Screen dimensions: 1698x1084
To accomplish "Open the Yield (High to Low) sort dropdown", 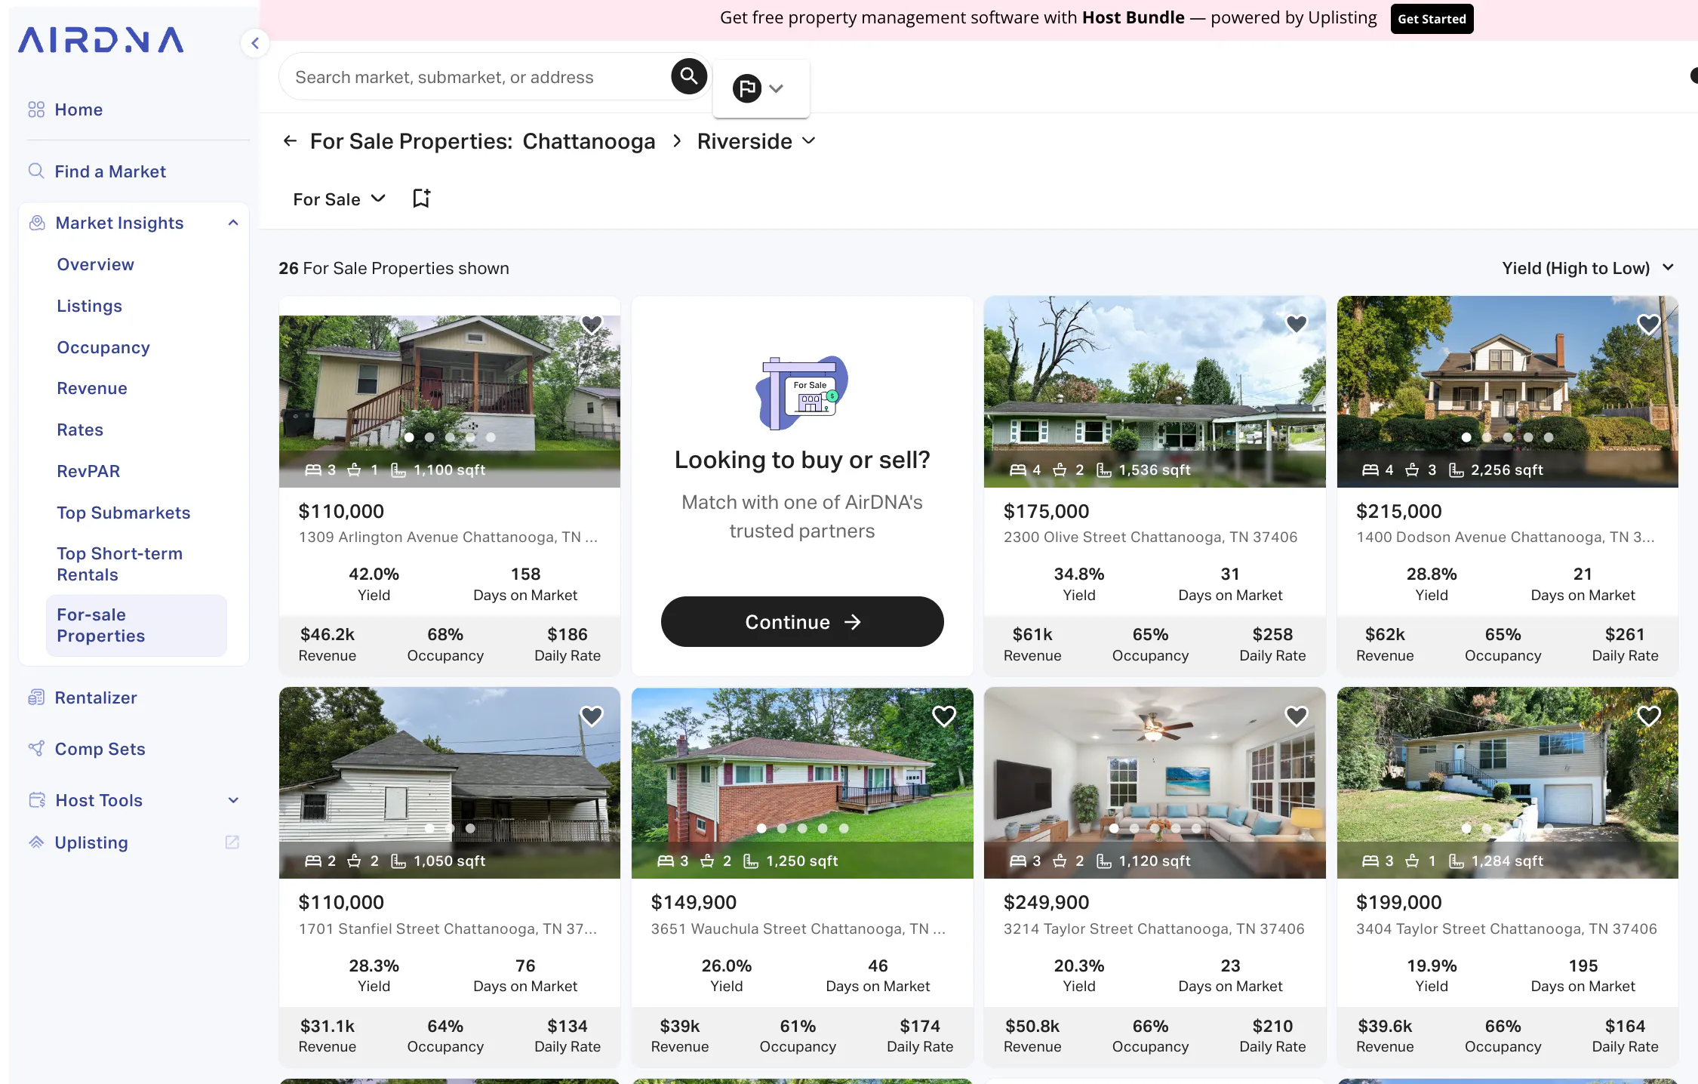I will 1587,268.
